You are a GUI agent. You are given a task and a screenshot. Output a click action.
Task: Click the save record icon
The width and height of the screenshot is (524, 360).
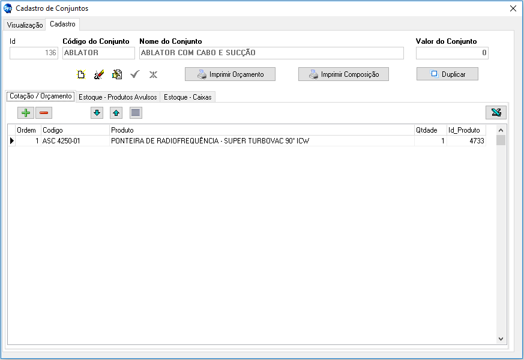pos(117,74)
